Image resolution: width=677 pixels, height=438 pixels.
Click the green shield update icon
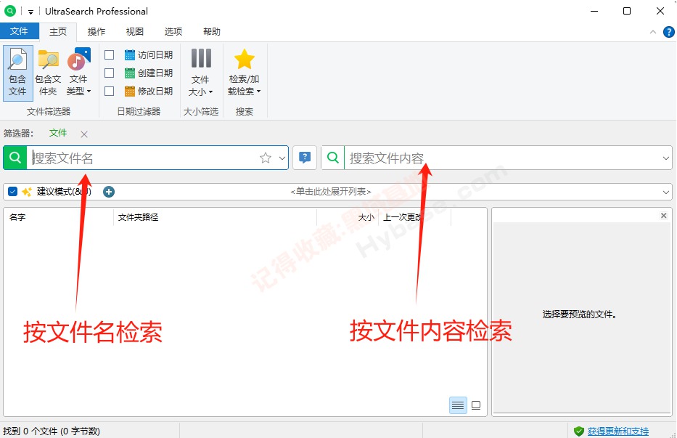coord(579,431)
